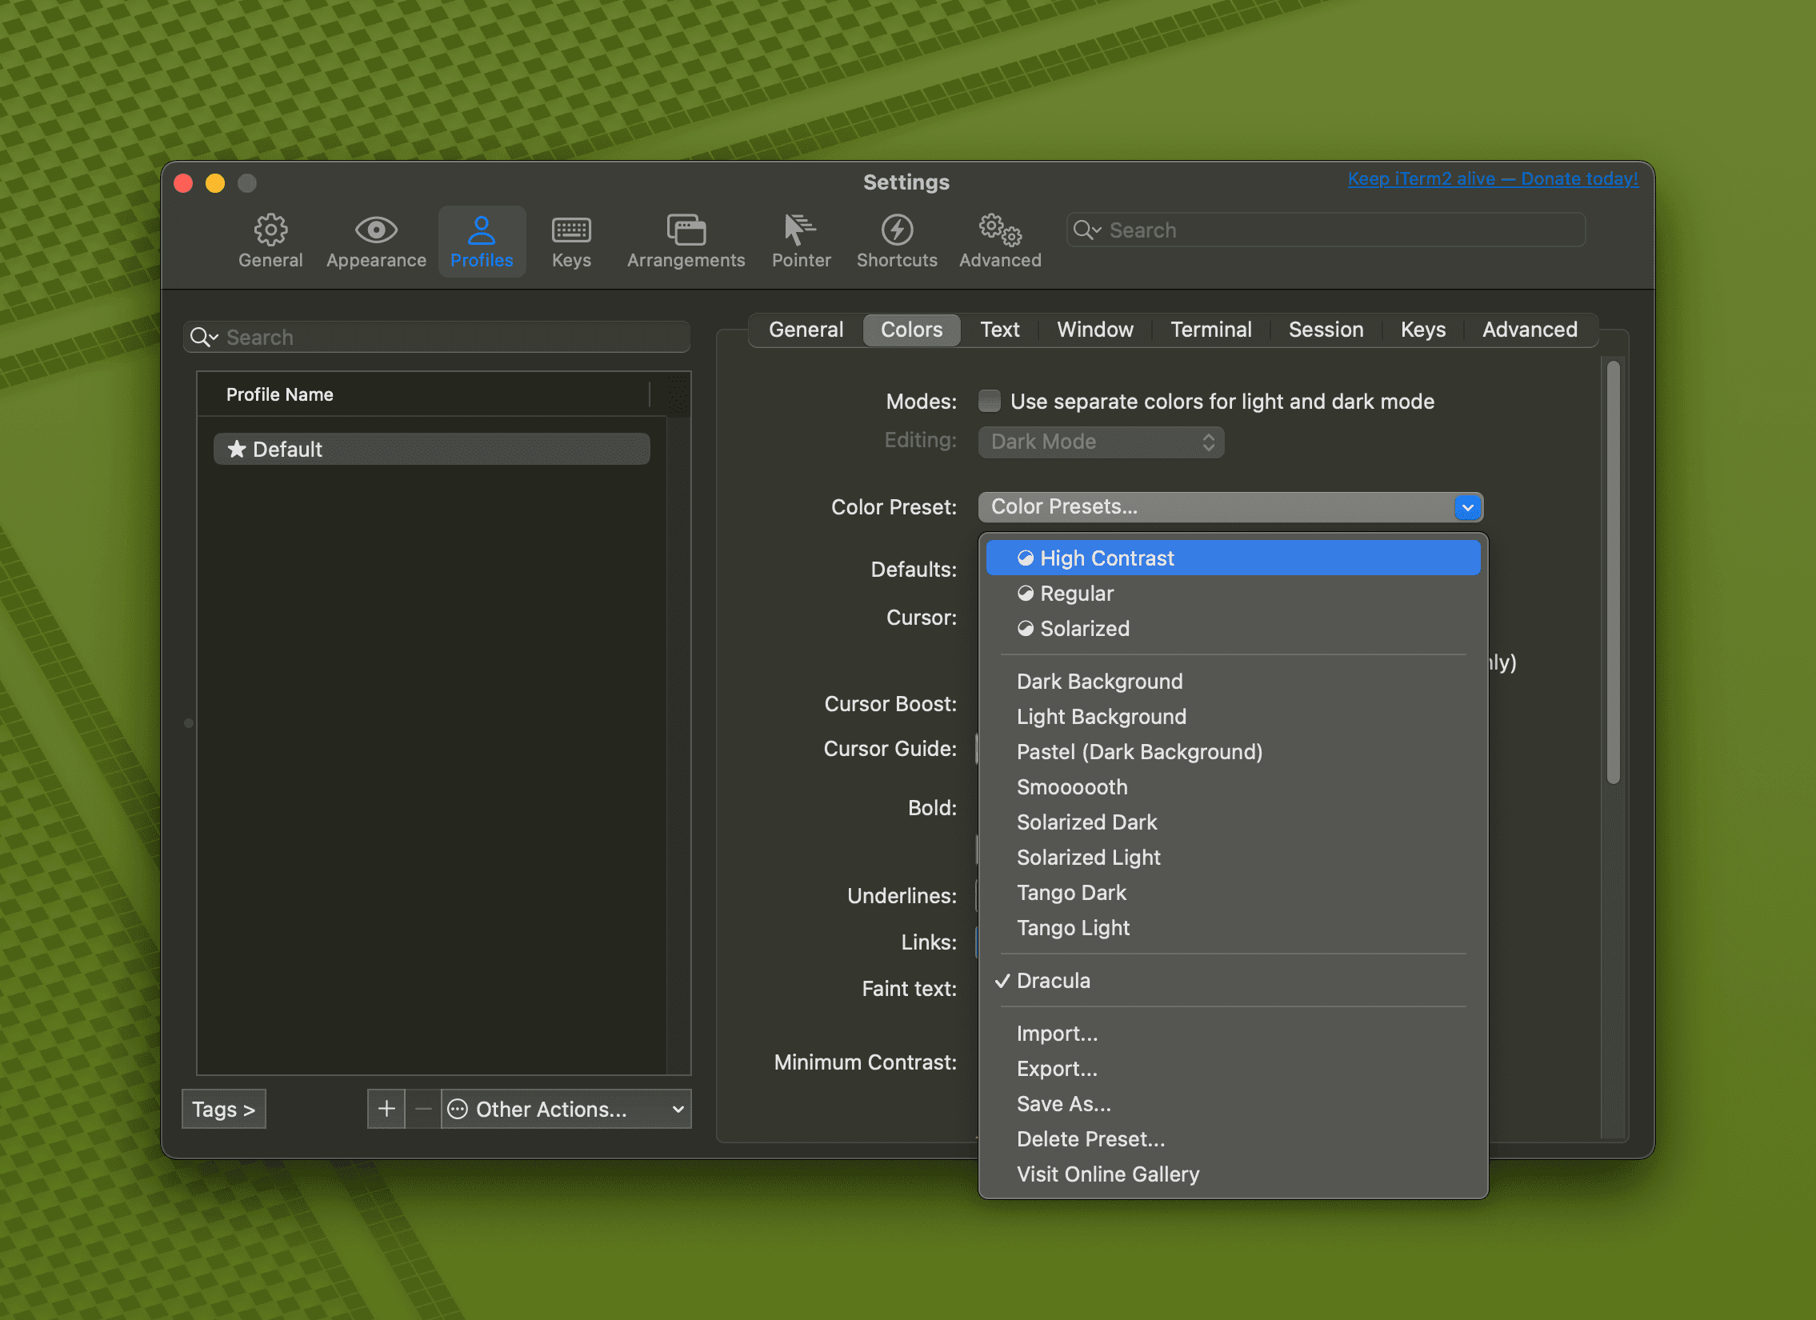Open Appearance settings eye icon
Screen dimensions: 1816x1320
pos(375,230)
